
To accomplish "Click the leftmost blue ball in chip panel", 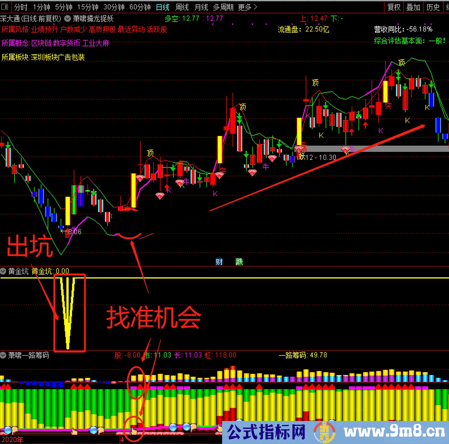I will (x=8, y=430).
